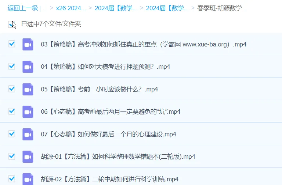
Task: Uncheck the 07【心态篇】心理建设 checkbox
Action: (x=12, y=134)
